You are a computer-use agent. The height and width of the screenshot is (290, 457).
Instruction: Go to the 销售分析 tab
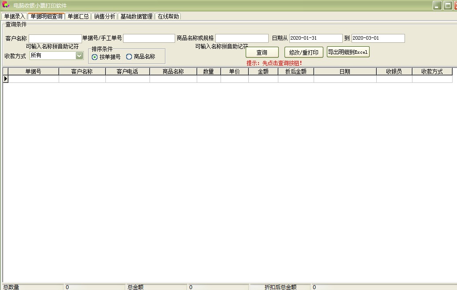point(105,16)
